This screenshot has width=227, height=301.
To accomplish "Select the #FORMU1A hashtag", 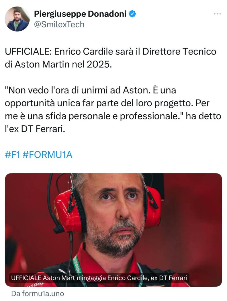I will point(47,155).
